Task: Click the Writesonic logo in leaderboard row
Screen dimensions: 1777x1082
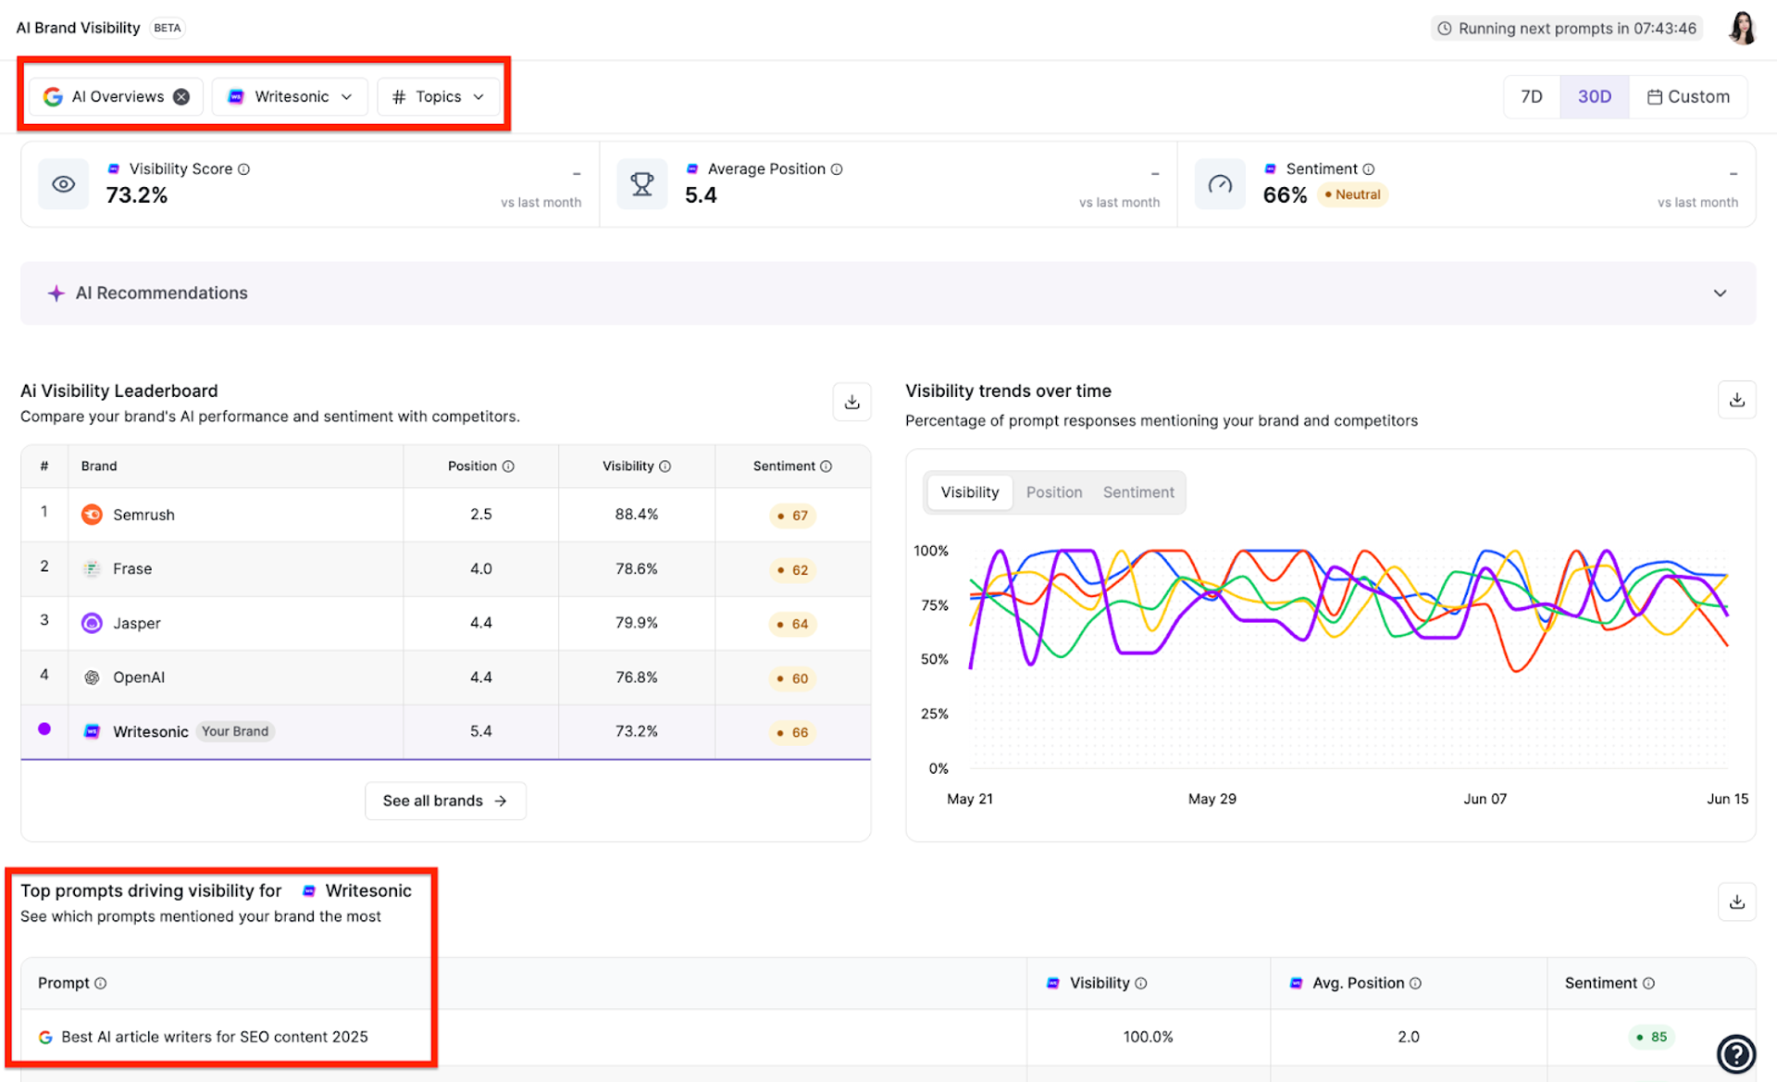Action: 92,731
